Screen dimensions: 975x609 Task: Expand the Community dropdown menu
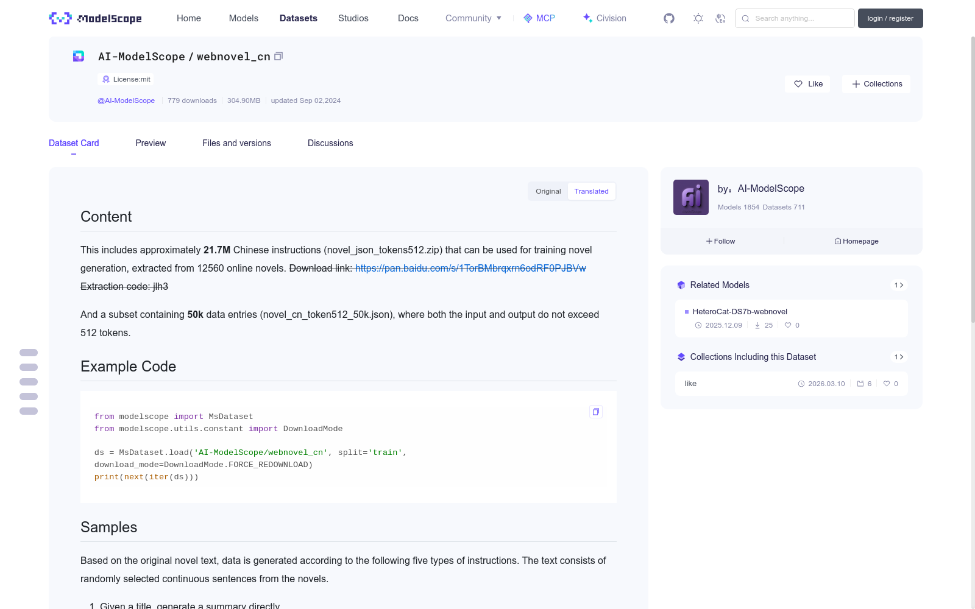[473, 18]
